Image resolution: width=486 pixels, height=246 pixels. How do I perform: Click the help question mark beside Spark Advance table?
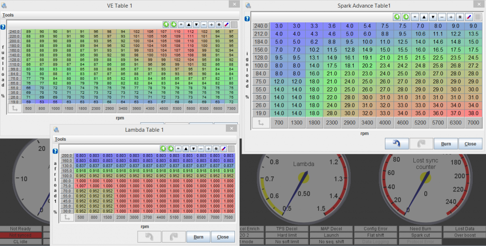coord(247,19)
